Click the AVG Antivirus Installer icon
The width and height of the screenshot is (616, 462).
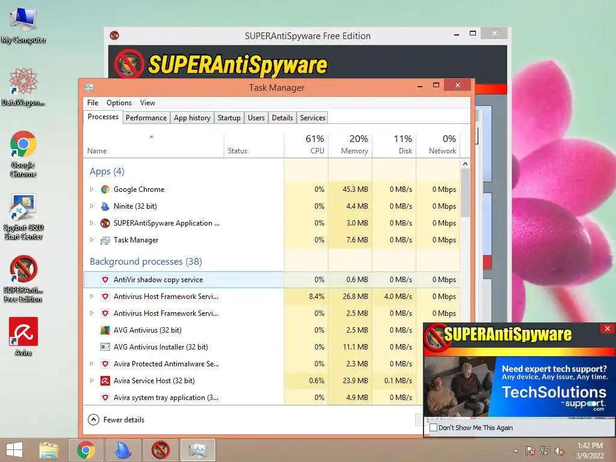pyautogui.click(x=105, y=347)
